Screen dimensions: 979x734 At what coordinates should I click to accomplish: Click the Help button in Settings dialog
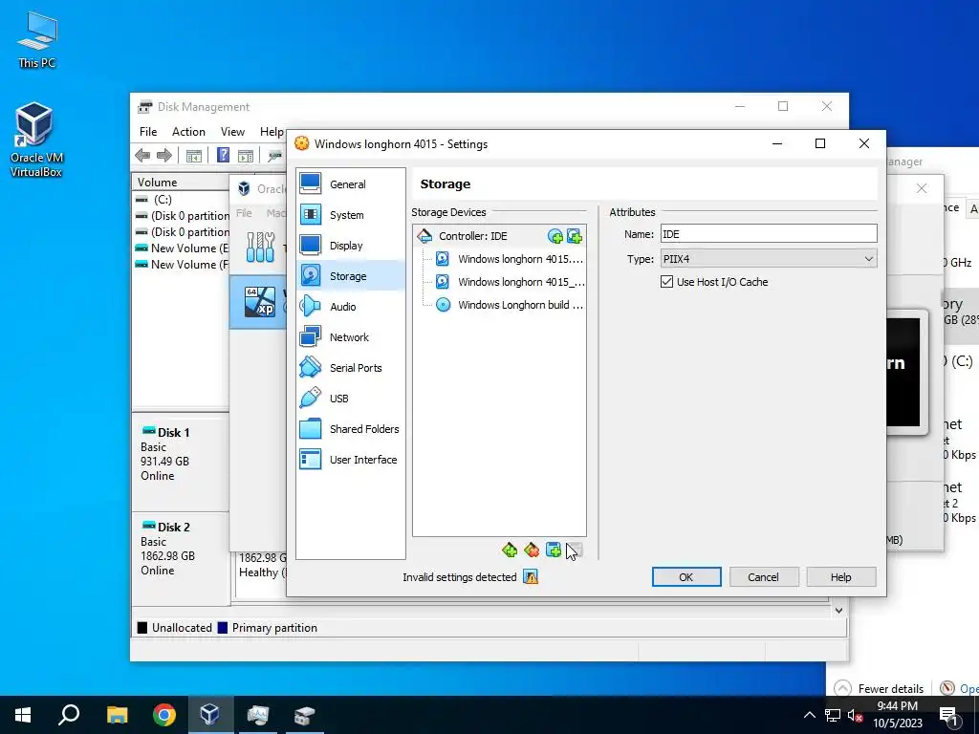coord(840,577)
